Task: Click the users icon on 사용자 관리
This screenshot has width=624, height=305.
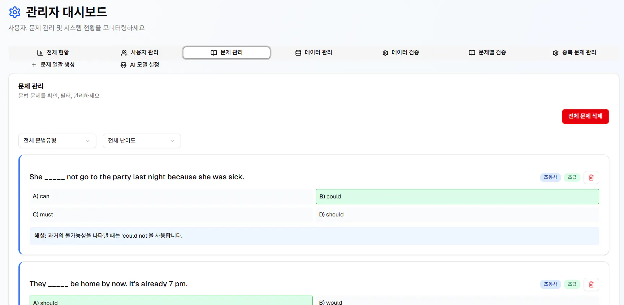Action: pos(124,53)
